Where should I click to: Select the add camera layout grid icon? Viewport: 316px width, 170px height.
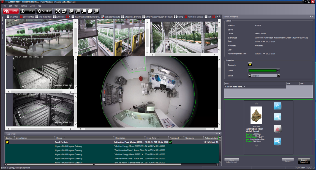(x=77, y=11)
